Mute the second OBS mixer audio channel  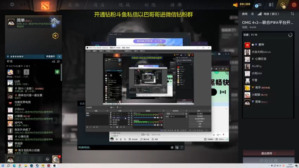[x=158, y=125]
